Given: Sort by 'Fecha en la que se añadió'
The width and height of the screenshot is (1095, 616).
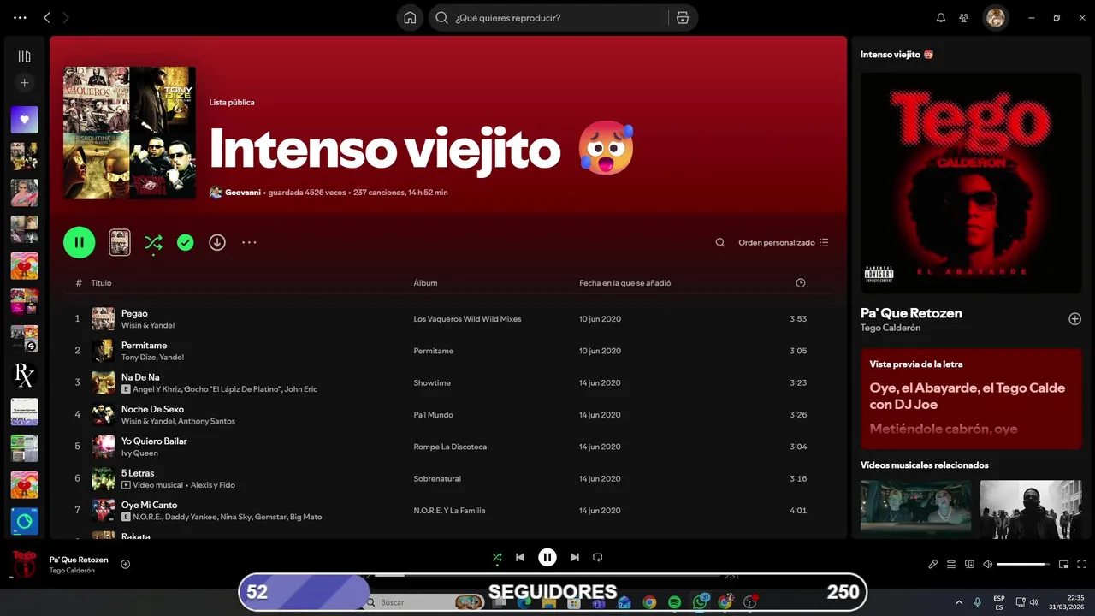Looking at the screenshot, I should [x=624, y=283].
